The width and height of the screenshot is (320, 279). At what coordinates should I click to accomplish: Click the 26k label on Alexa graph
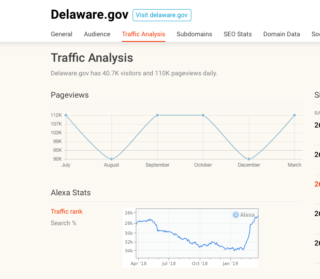[129, 213]
